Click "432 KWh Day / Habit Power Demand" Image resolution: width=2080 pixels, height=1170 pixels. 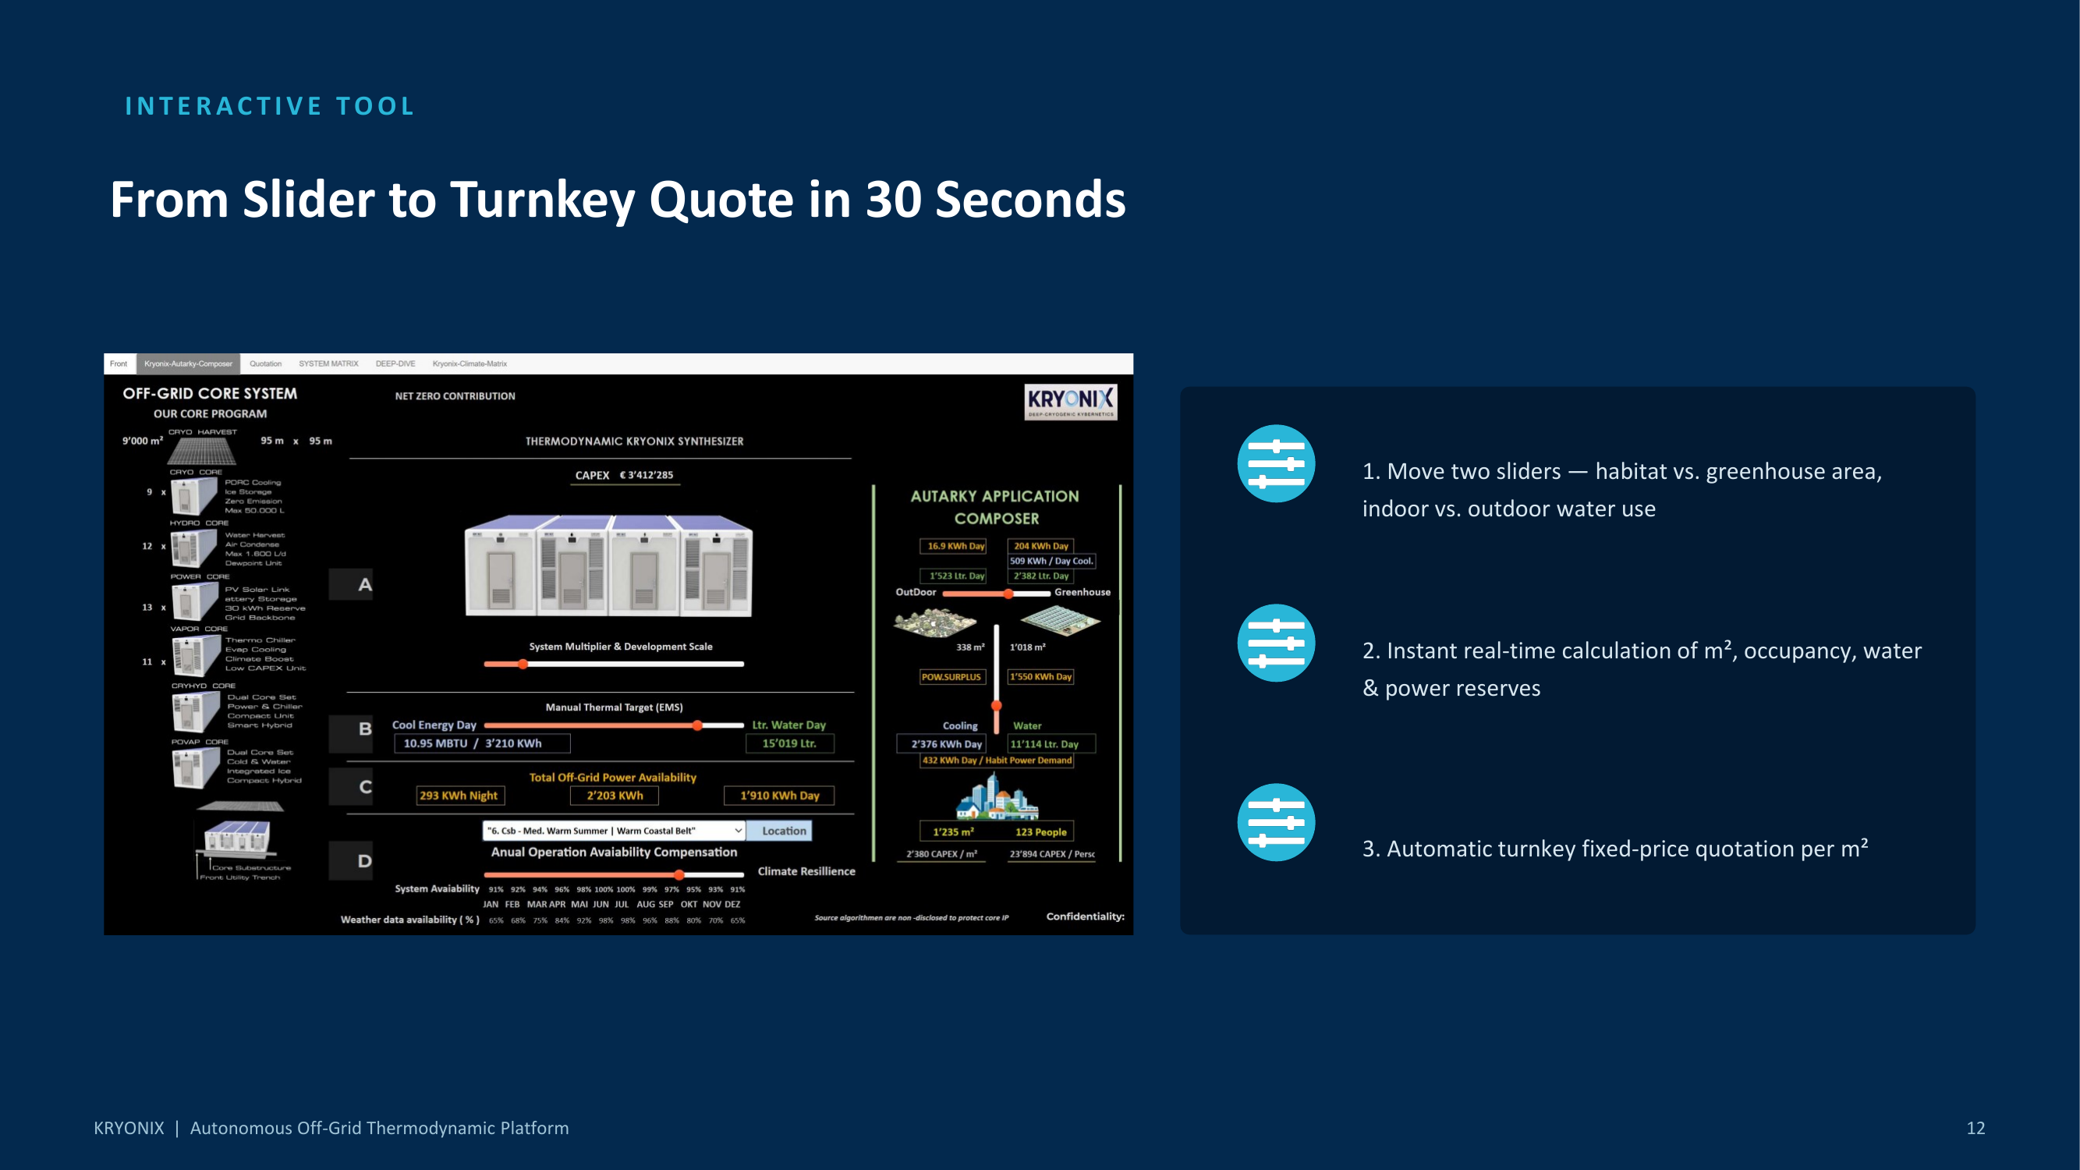click(x=997, y=760)
